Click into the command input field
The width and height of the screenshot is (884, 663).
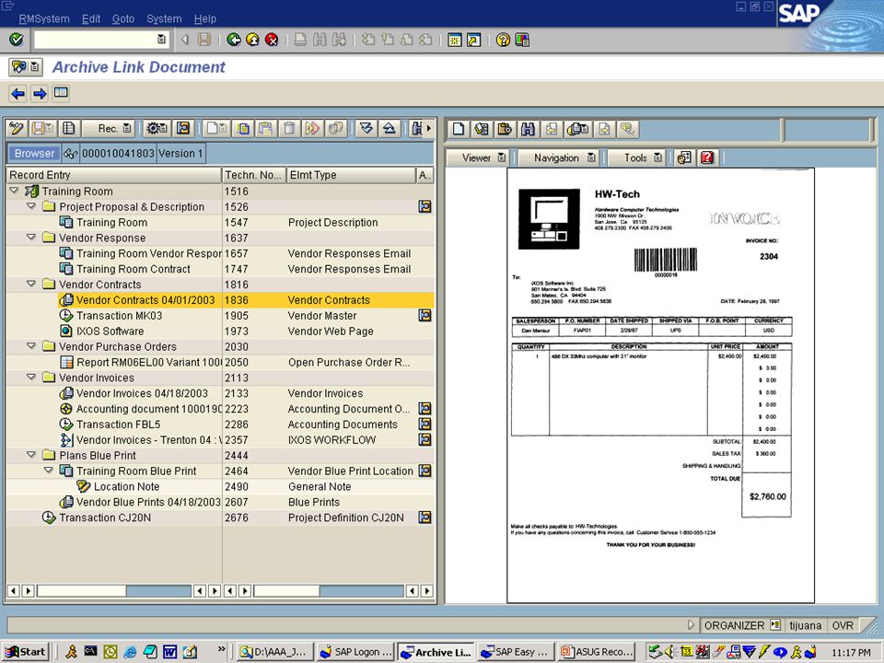pyautogui.click(x=96, y=40)
